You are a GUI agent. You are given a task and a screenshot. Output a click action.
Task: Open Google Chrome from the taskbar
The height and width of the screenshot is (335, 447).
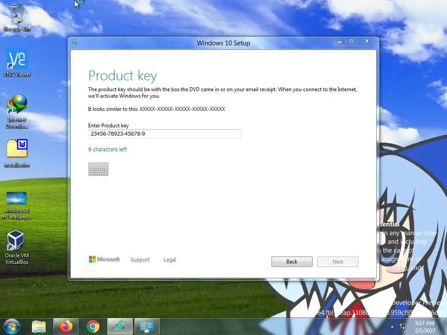[93, 326]
